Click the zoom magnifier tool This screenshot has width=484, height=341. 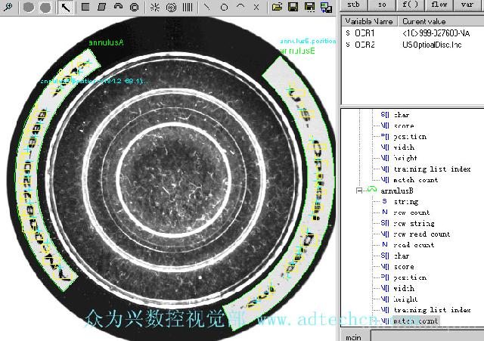click(8, 8)
